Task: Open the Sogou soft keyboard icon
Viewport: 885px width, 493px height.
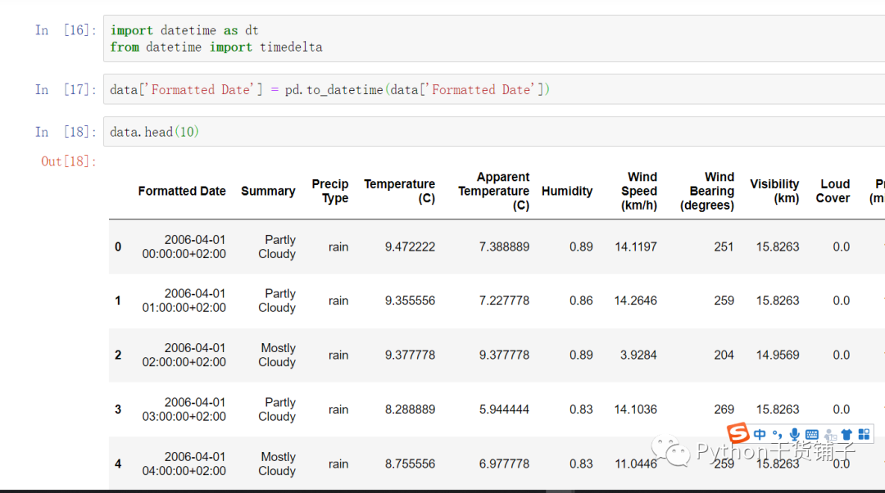Action: [x=811, y=434]
